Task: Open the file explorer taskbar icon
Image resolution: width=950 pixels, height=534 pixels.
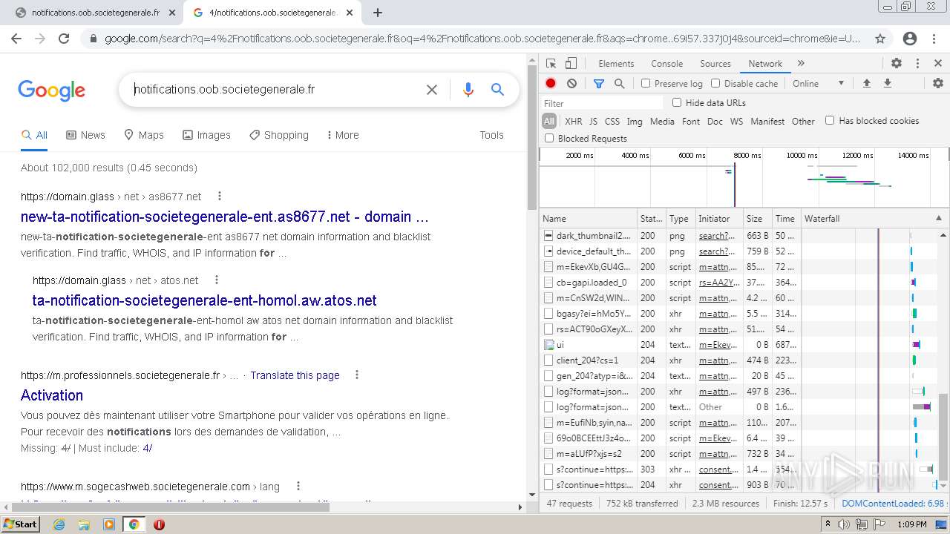Action: coord(84,524)
